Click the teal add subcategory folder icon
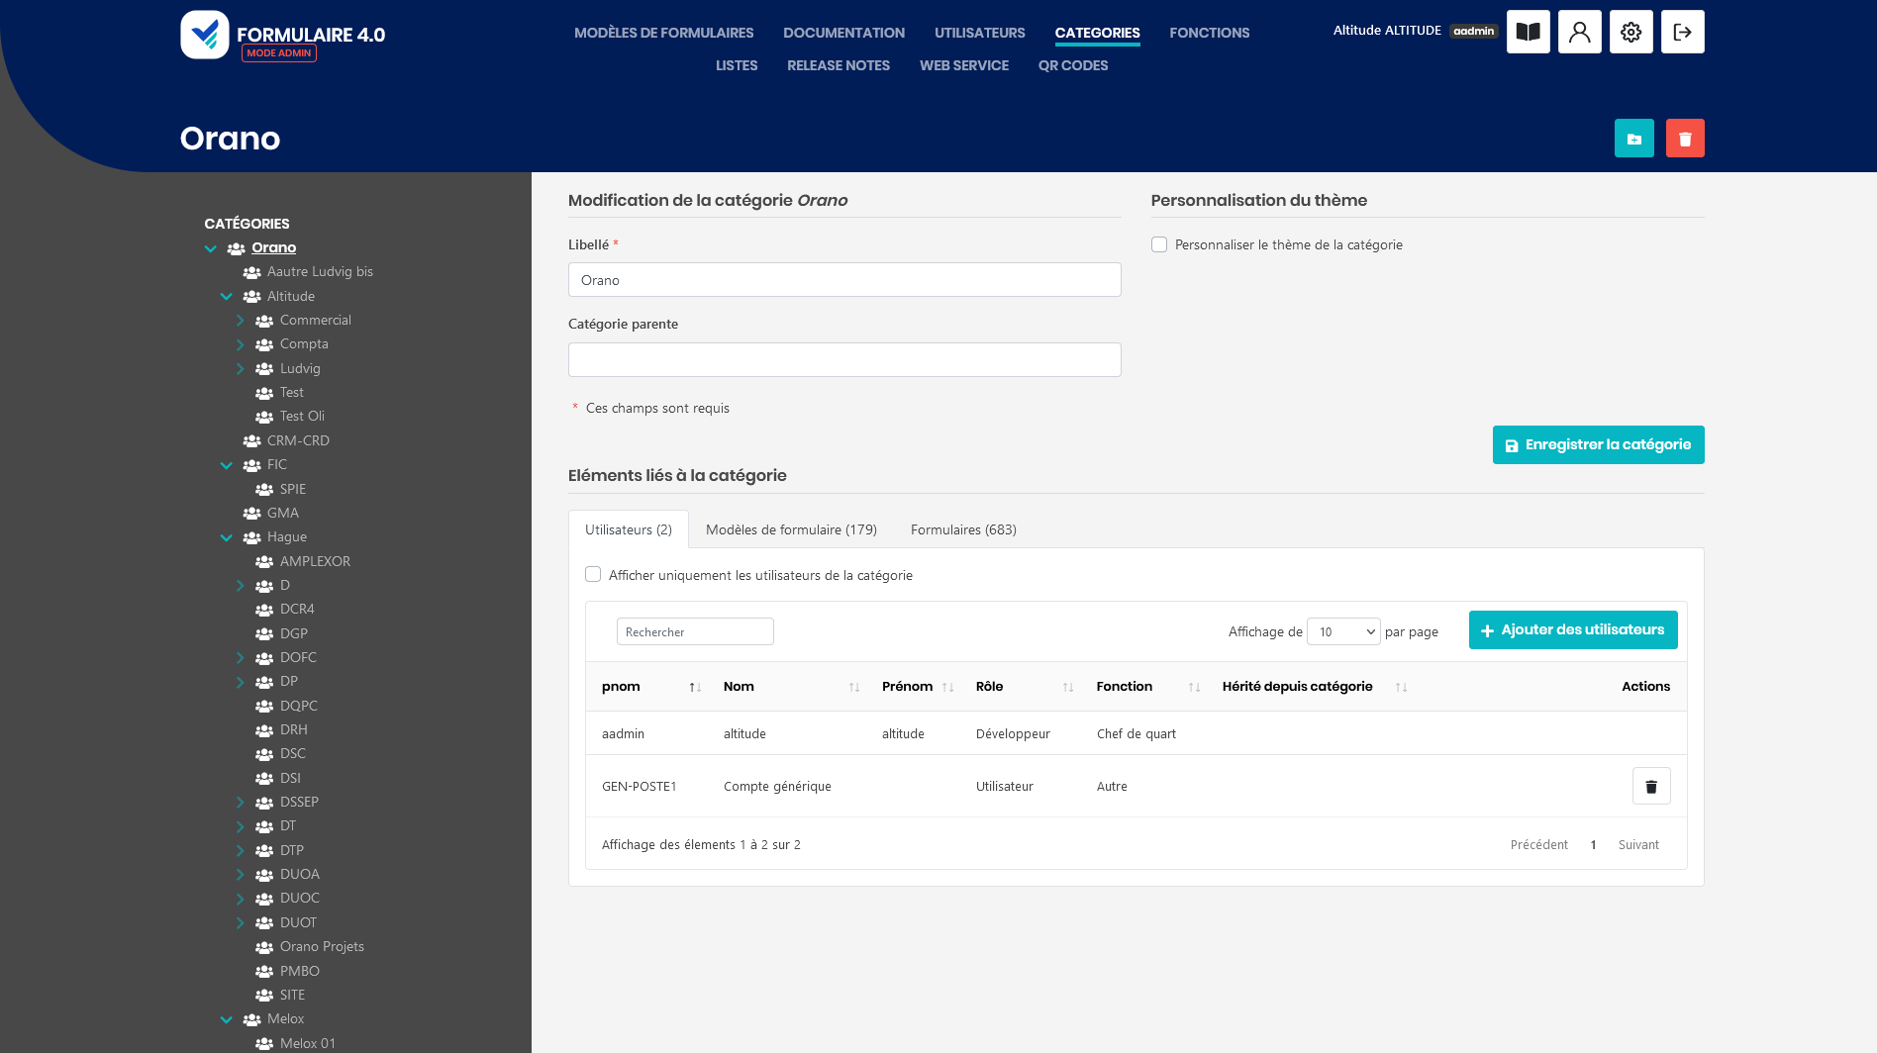 pyautogui.click(x=1633, y=139)
